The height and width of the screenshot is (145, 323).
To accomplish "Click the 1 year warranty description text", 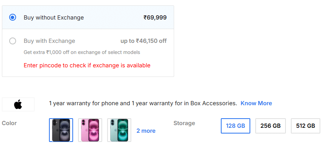I will point(143,103).
